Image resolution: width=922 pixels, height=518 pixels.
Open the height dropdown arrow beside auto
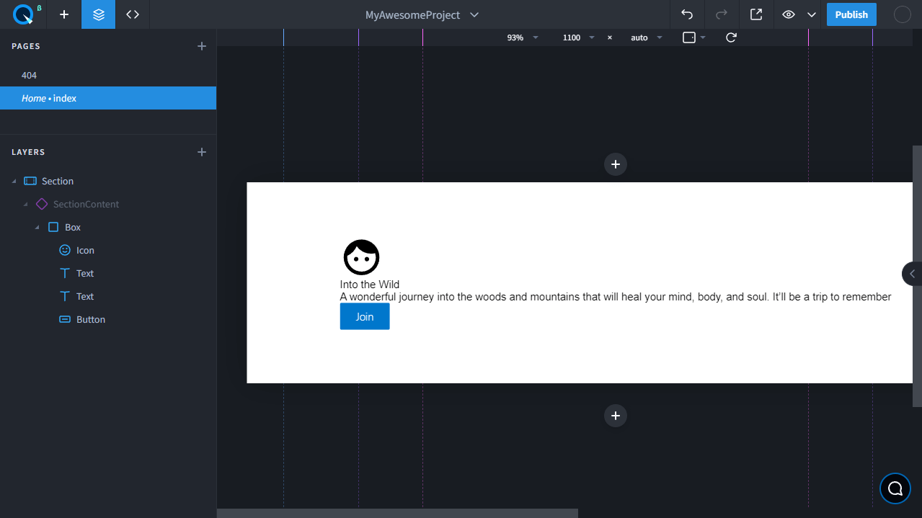tap(659, 37)
